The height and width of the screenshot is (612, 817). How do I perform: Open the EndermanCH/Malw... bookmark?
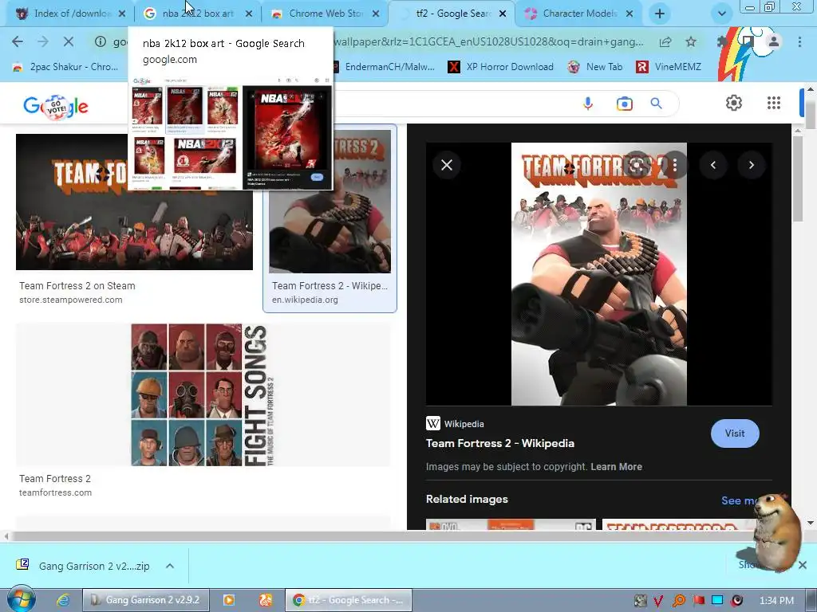tap(384, 67)
